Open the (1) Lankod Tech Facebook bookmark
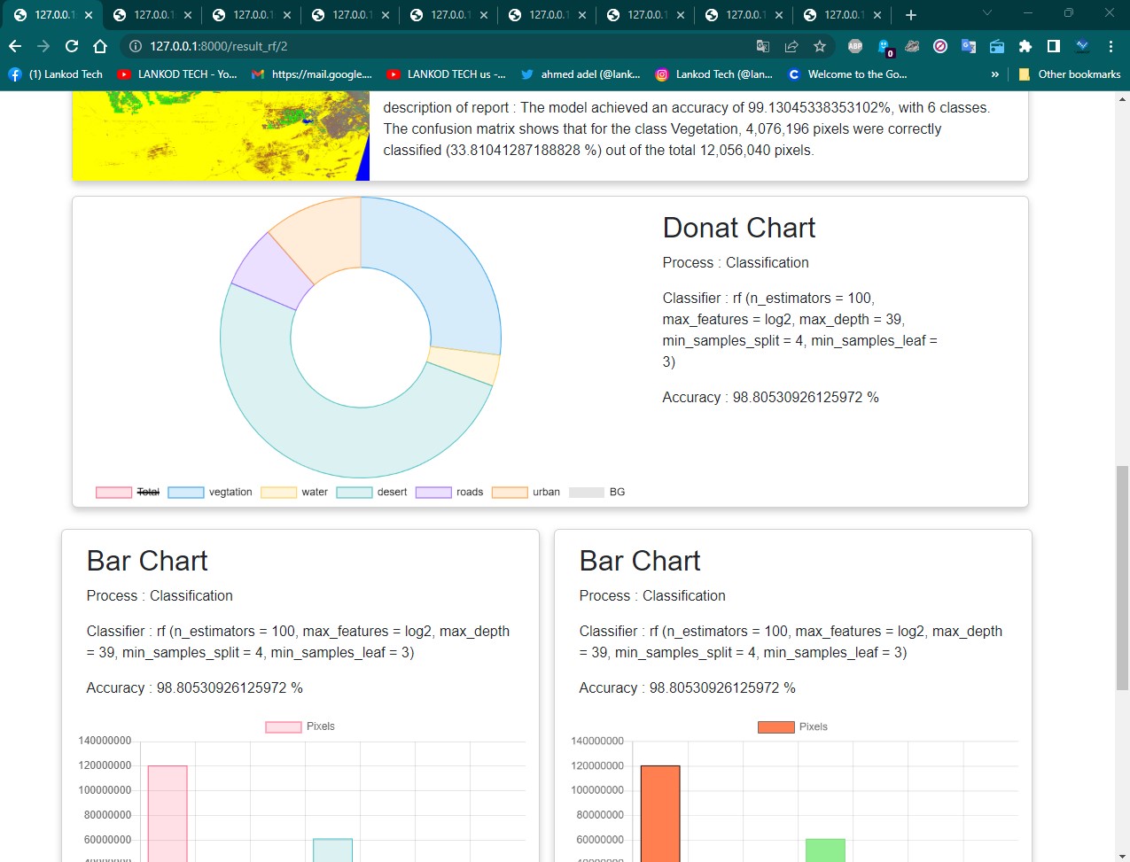Screen dimensions: 1130x862 [x=56, y=74]
